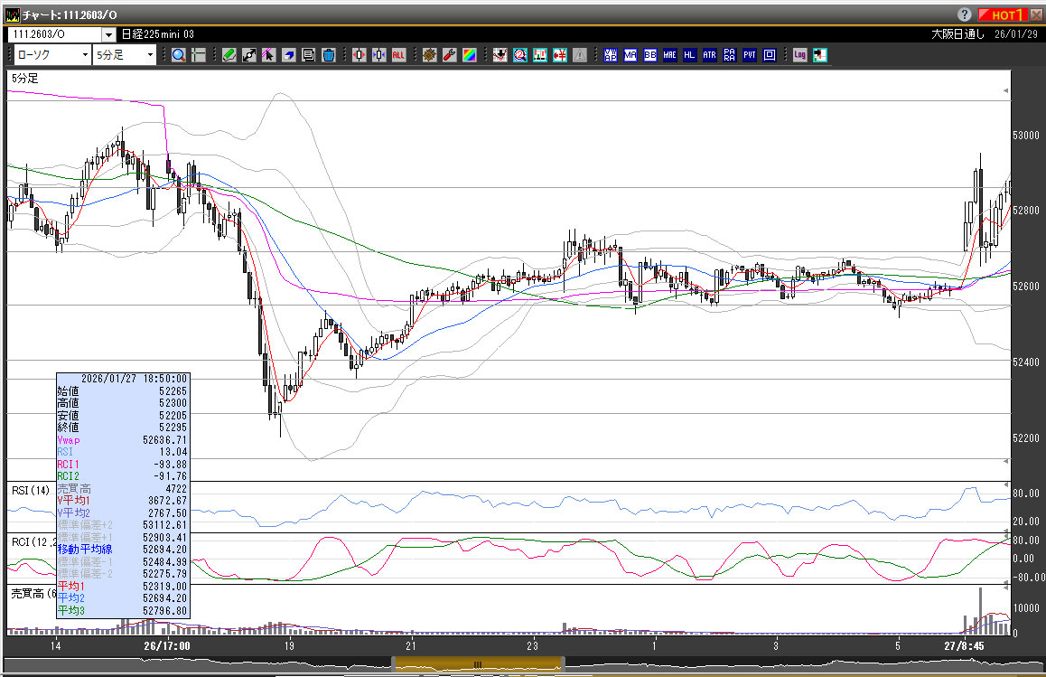Open the wrench settings icon

(449, 55)
